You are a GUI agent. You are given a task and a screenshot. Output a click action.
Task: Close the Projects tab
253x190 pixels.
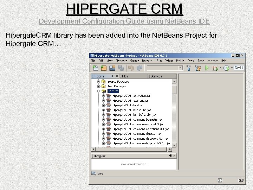[x=117, y=76]
